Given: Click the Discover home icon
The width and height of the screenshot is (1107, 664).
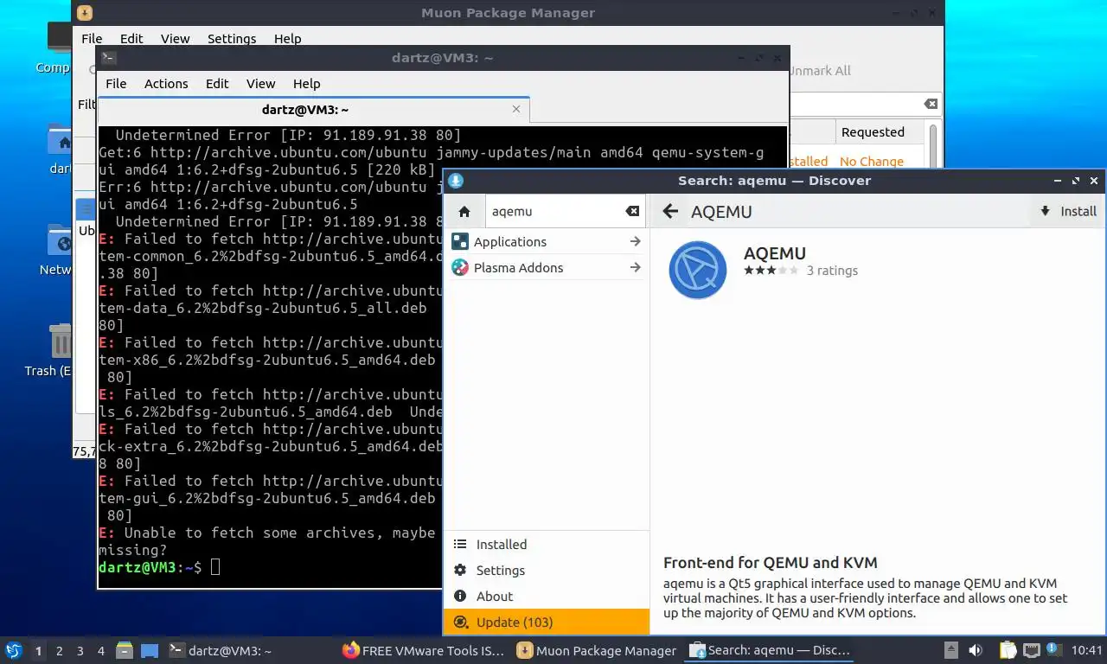Looking at the screenshot, I should (x=464, y=211).
